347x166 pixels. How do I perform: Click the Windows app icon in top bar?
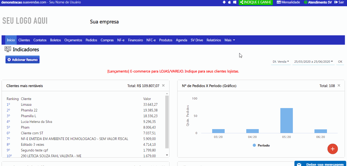tap(235, 2)
